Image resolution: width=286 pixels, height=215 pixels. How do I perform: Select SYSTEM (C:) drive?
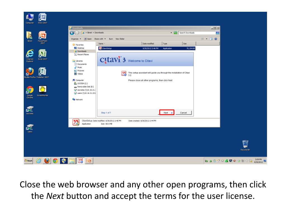[81, 83]
